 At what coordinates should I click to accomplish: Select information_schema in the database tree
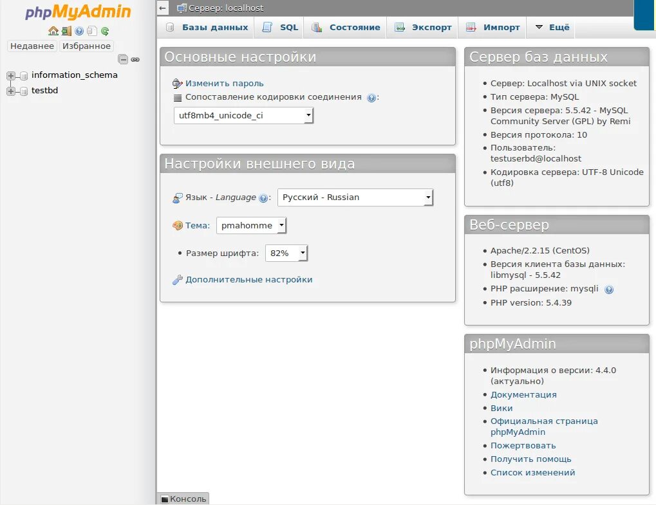pyautogui.click(x=75, y=75)
